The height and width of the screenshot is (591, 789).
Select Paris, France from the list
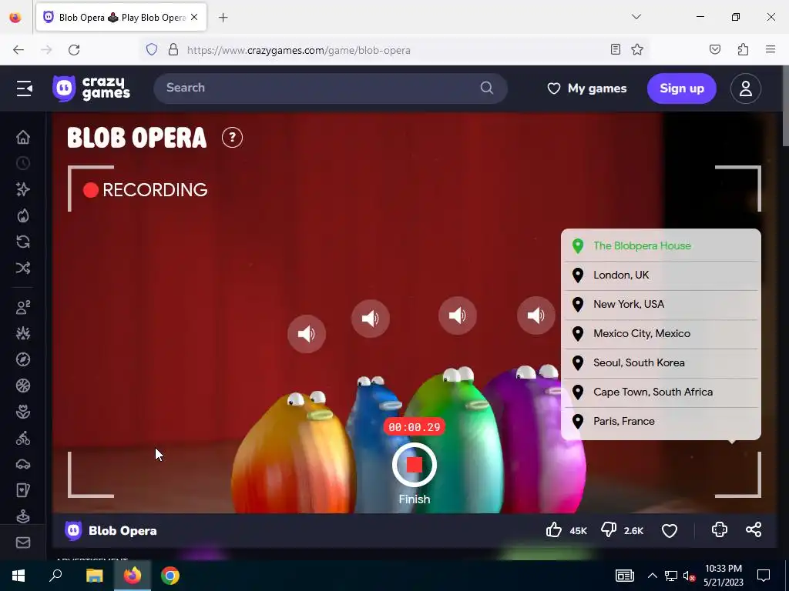(x=660, y=421)
